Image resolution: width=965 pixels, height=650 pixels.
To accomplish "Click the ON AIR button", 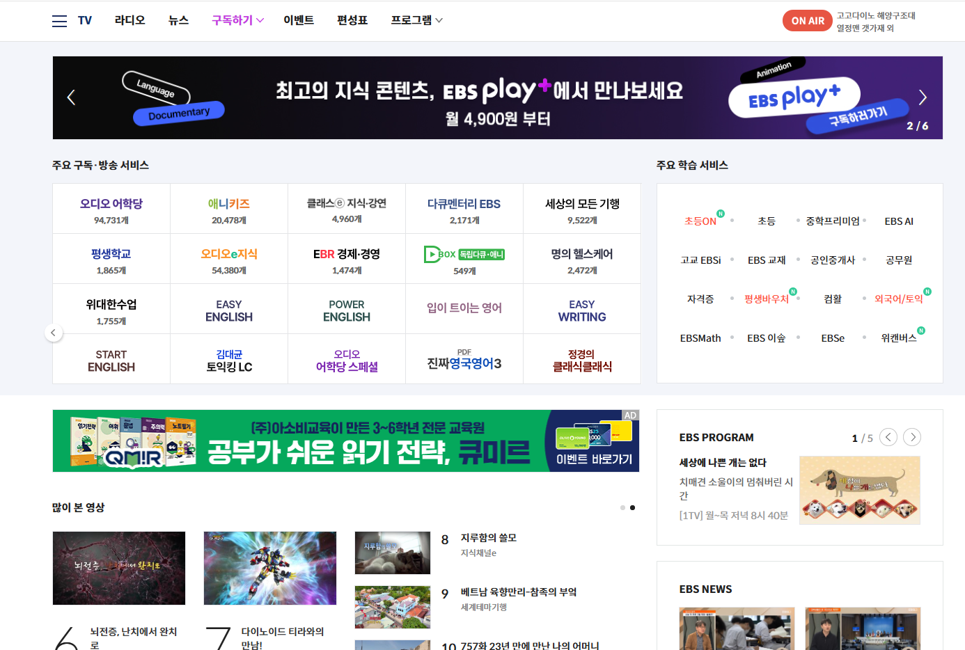I will click(808, 21).
